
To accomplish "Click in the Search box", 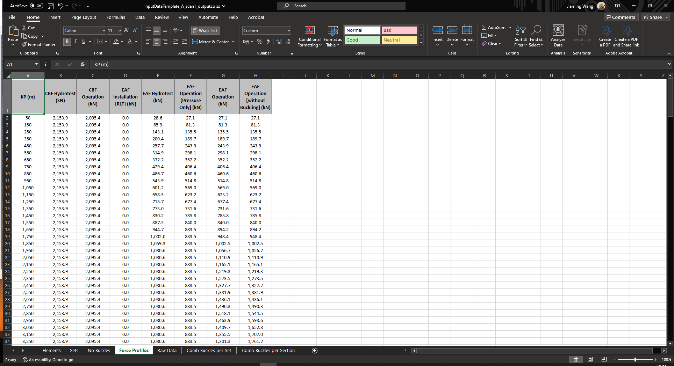I will point(341,6).
